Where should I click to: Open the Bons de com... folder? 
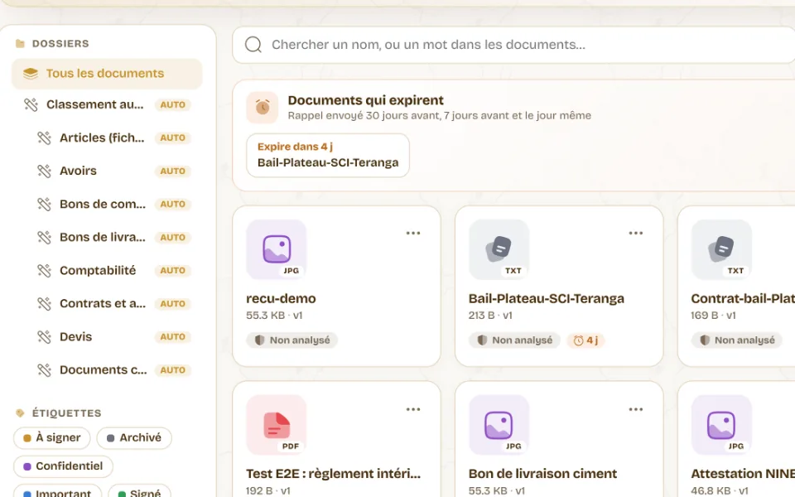pos(113,204)
